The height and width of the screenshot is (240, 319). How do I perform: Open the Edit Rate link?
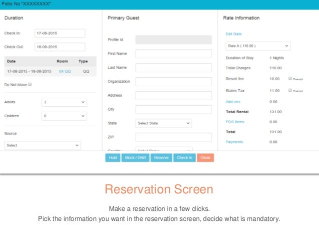[x=233, y=34]
